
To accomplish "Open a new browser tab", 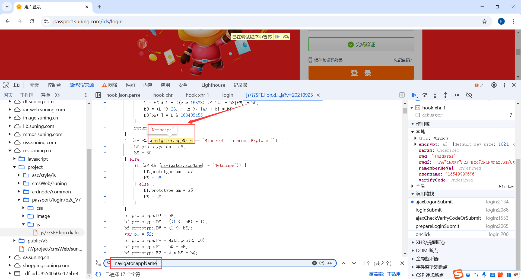I will [x=99, y=7].
